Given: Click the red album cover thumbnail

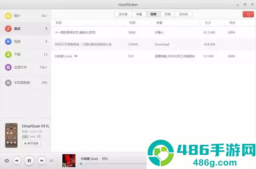Looking at the screenshot, I should tap(69, 160).
